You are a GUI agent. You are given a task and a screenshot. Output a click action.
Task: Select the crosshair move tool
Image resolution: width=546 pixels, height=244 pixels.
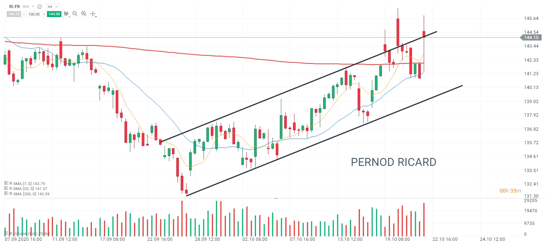93,14
